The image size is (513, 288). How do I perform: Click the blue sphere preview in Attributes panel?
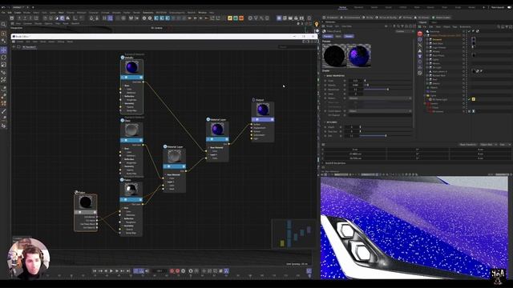click(359, 56)
